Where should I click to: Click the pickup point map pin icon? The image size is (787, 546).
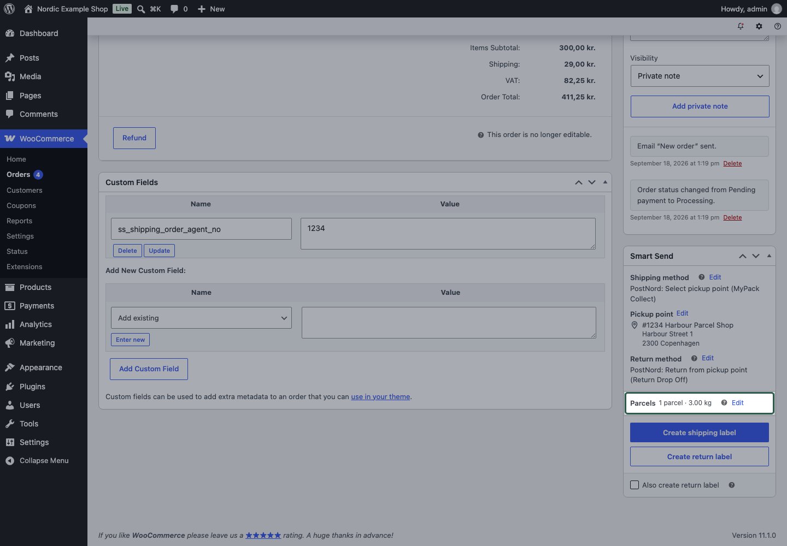635,325
